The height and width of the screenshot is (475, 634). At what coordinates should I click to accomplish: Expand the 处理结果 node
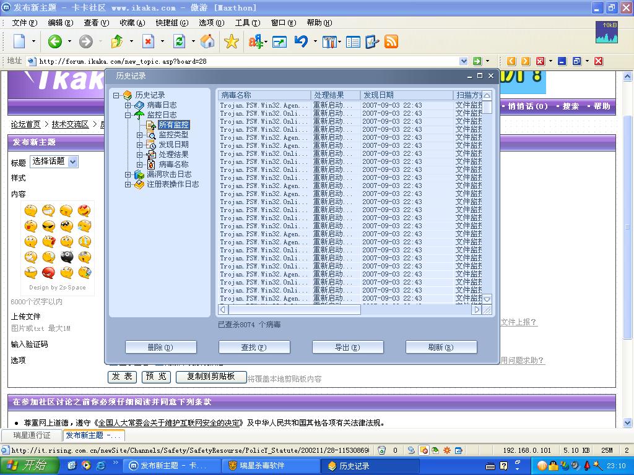(x=139, y=155)
